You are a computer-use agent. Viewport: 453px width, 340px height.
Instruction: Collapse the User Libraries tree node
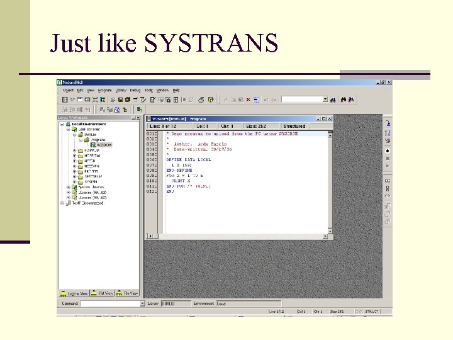point(68,129)
